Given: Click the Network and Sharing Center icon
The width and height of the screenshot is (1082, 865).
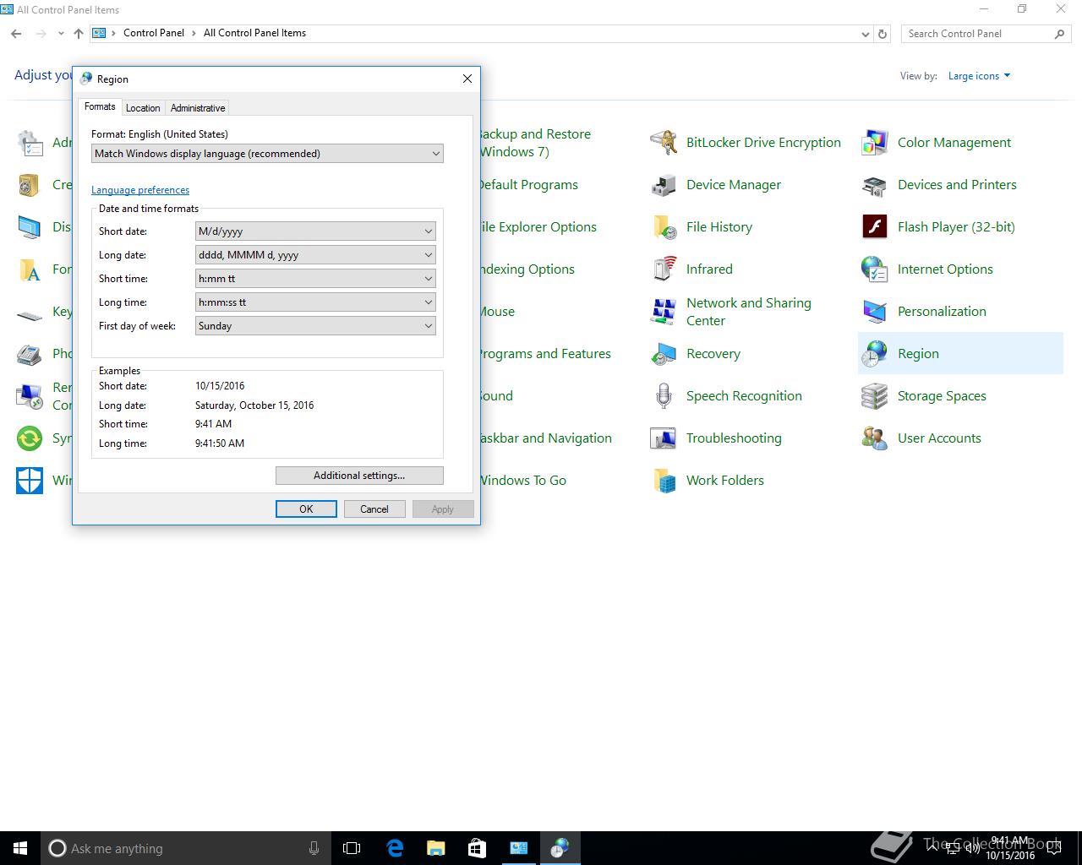Looking at the screenshot, I should (664, 312).
